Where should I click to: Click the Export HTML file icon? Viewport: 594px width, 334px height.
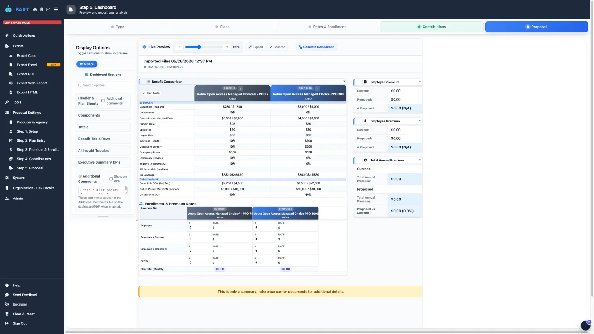(11, 92)
